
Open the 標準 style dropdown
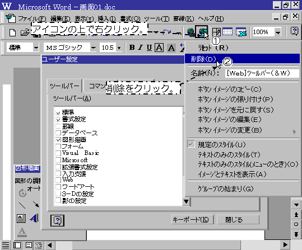(x=36, y=48)
